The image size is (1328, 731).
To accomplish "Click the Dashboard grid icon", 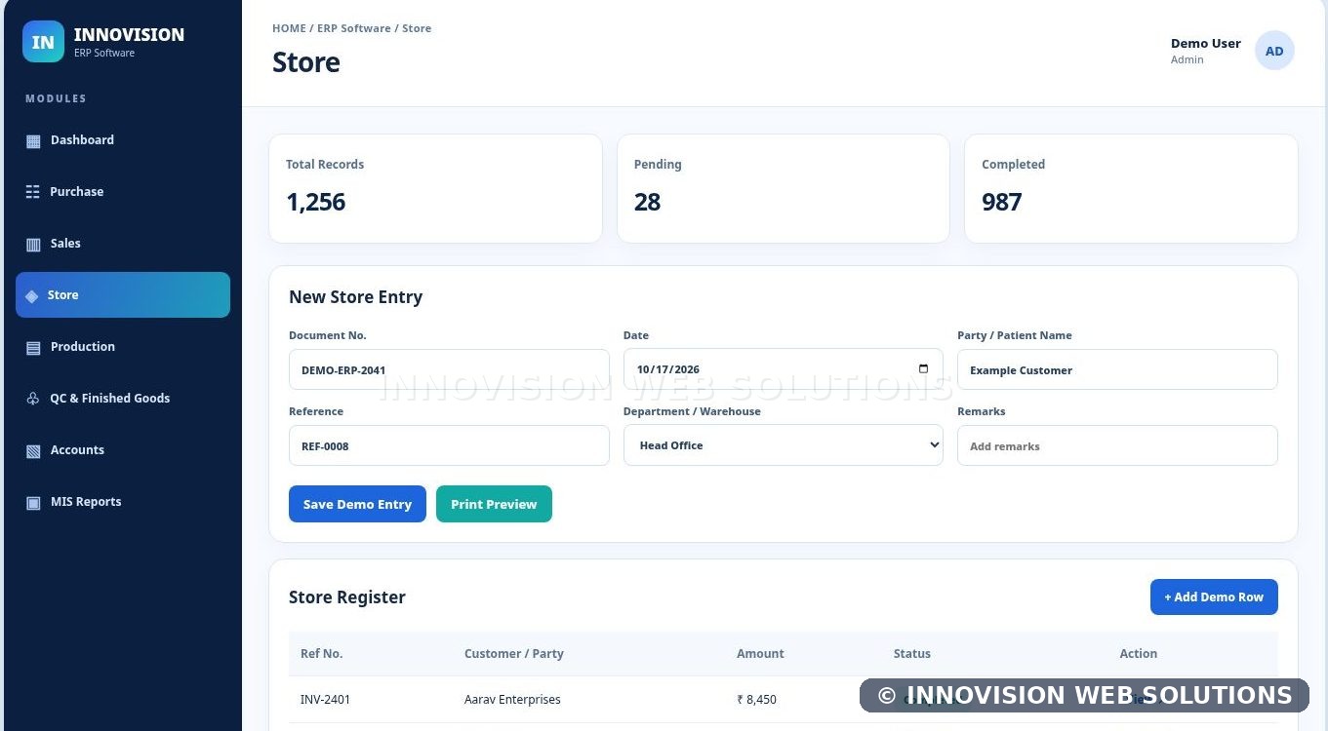I will pyautogui.click(x=33, y=140).
